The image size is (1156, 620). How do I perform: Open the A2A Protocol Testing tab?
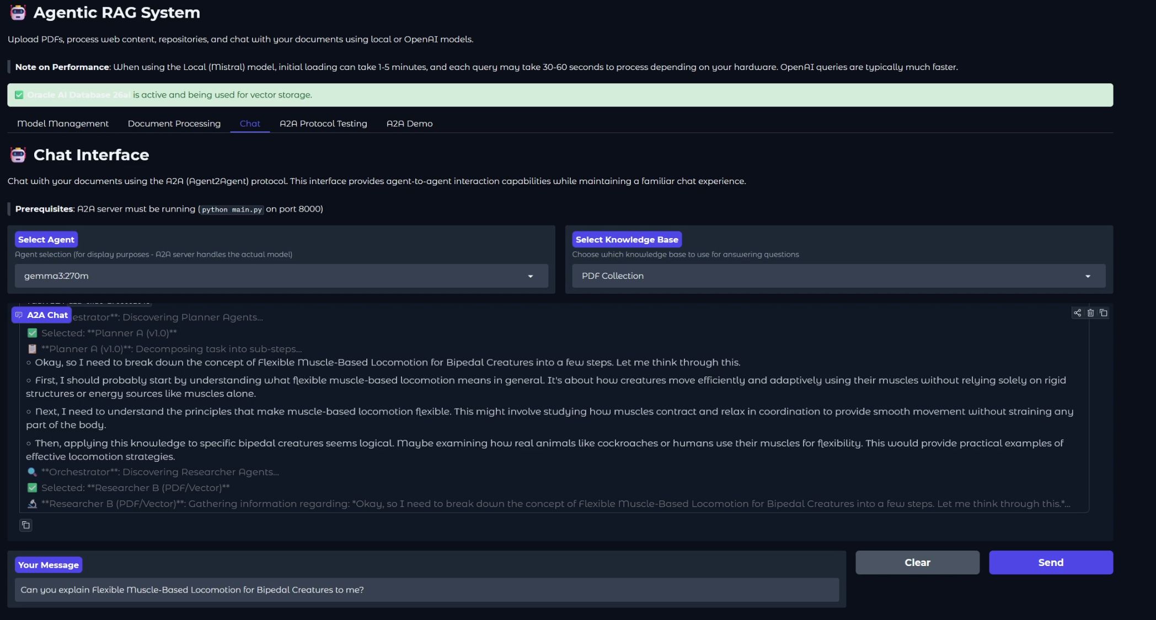pyautogui.click(x=323, y=123)
